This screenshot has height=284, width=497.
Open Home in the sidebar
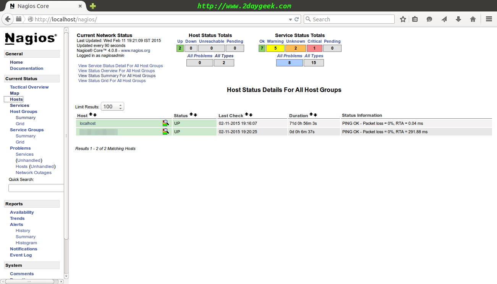coord(16,62)
